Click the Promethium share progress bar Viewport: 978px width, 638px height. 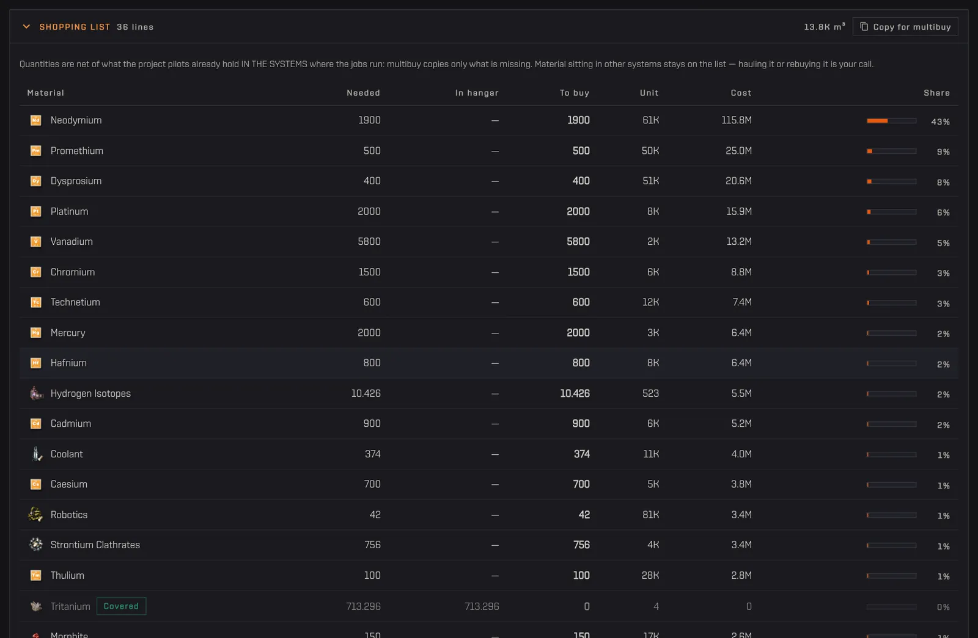[891, 151]
